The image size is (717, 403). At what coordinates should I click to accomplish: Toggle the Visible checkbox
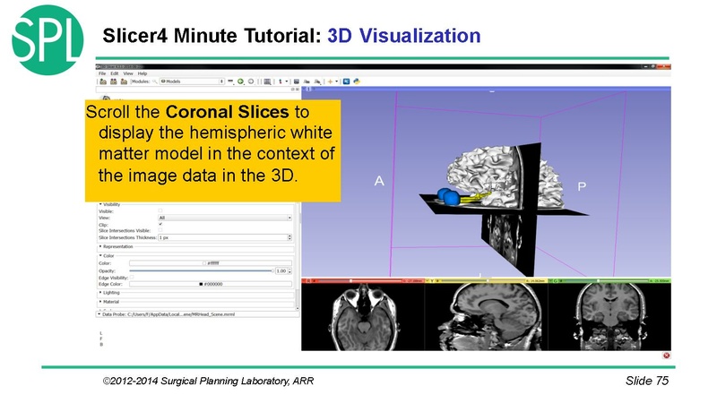pos(160,211)
